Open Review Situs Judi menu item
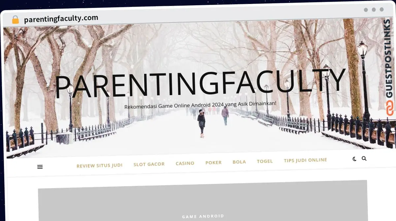The height and width of the screenshot is (221, 396). [99, 166]
